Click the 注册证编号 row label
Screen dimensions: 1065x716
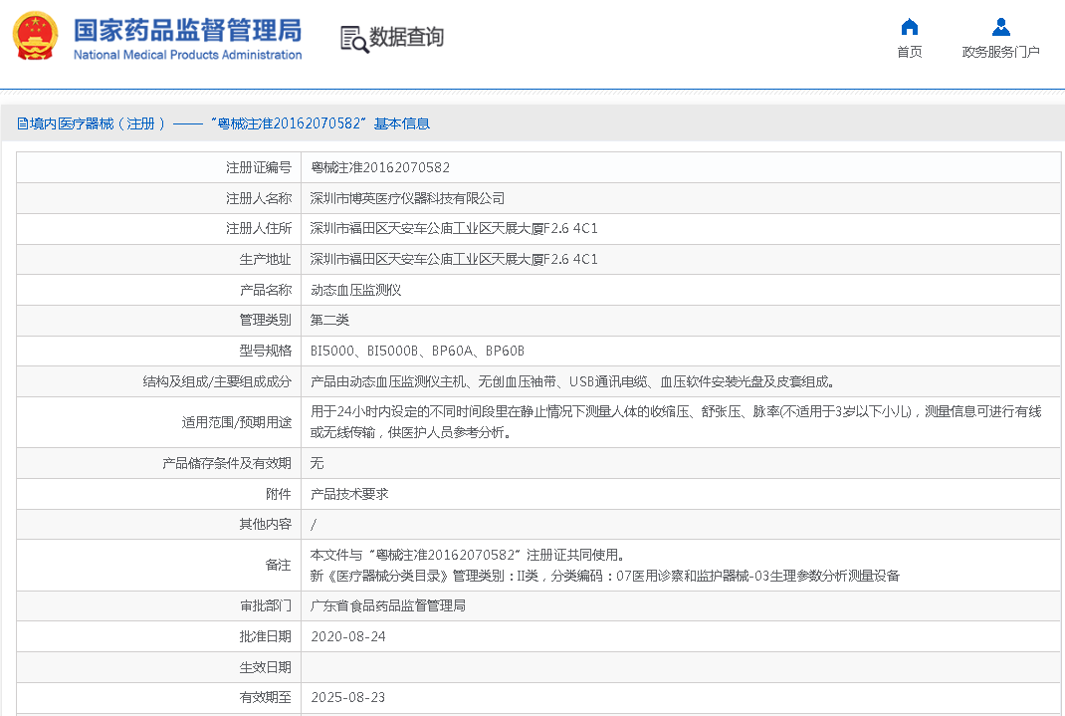click(x=259, y=167)
